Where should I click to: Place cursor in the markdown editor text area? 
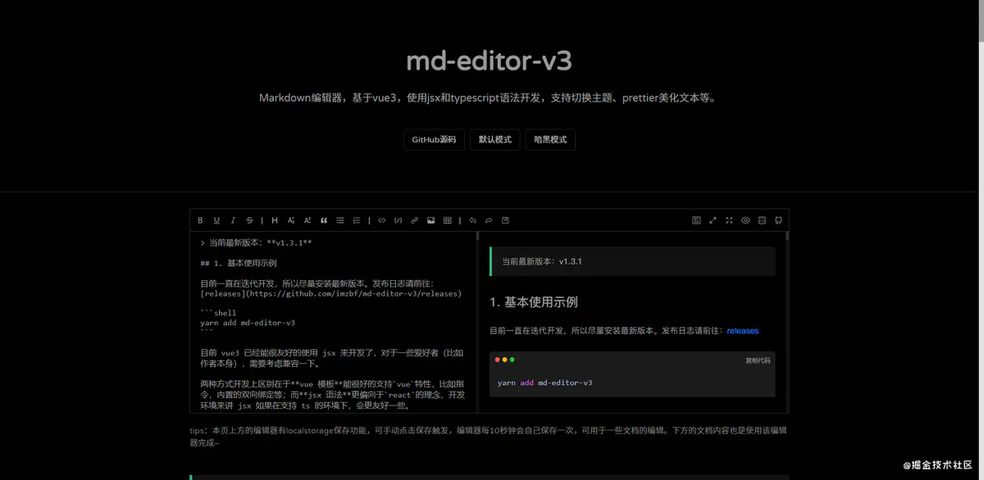coord(333,322)
